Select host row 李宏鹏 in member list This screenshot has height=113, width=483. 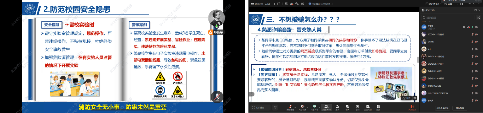pyautogui.click(x=451, y=27)
